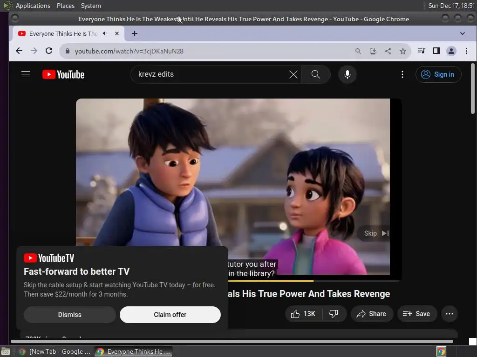477x357 pixels.
Task: Click show desktop icon in taskbar
Action: (x=6, y=351)
